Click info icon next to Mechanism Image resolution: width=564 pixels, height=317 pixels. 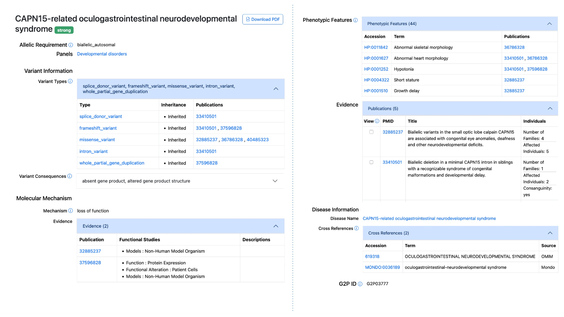(70, 211)
